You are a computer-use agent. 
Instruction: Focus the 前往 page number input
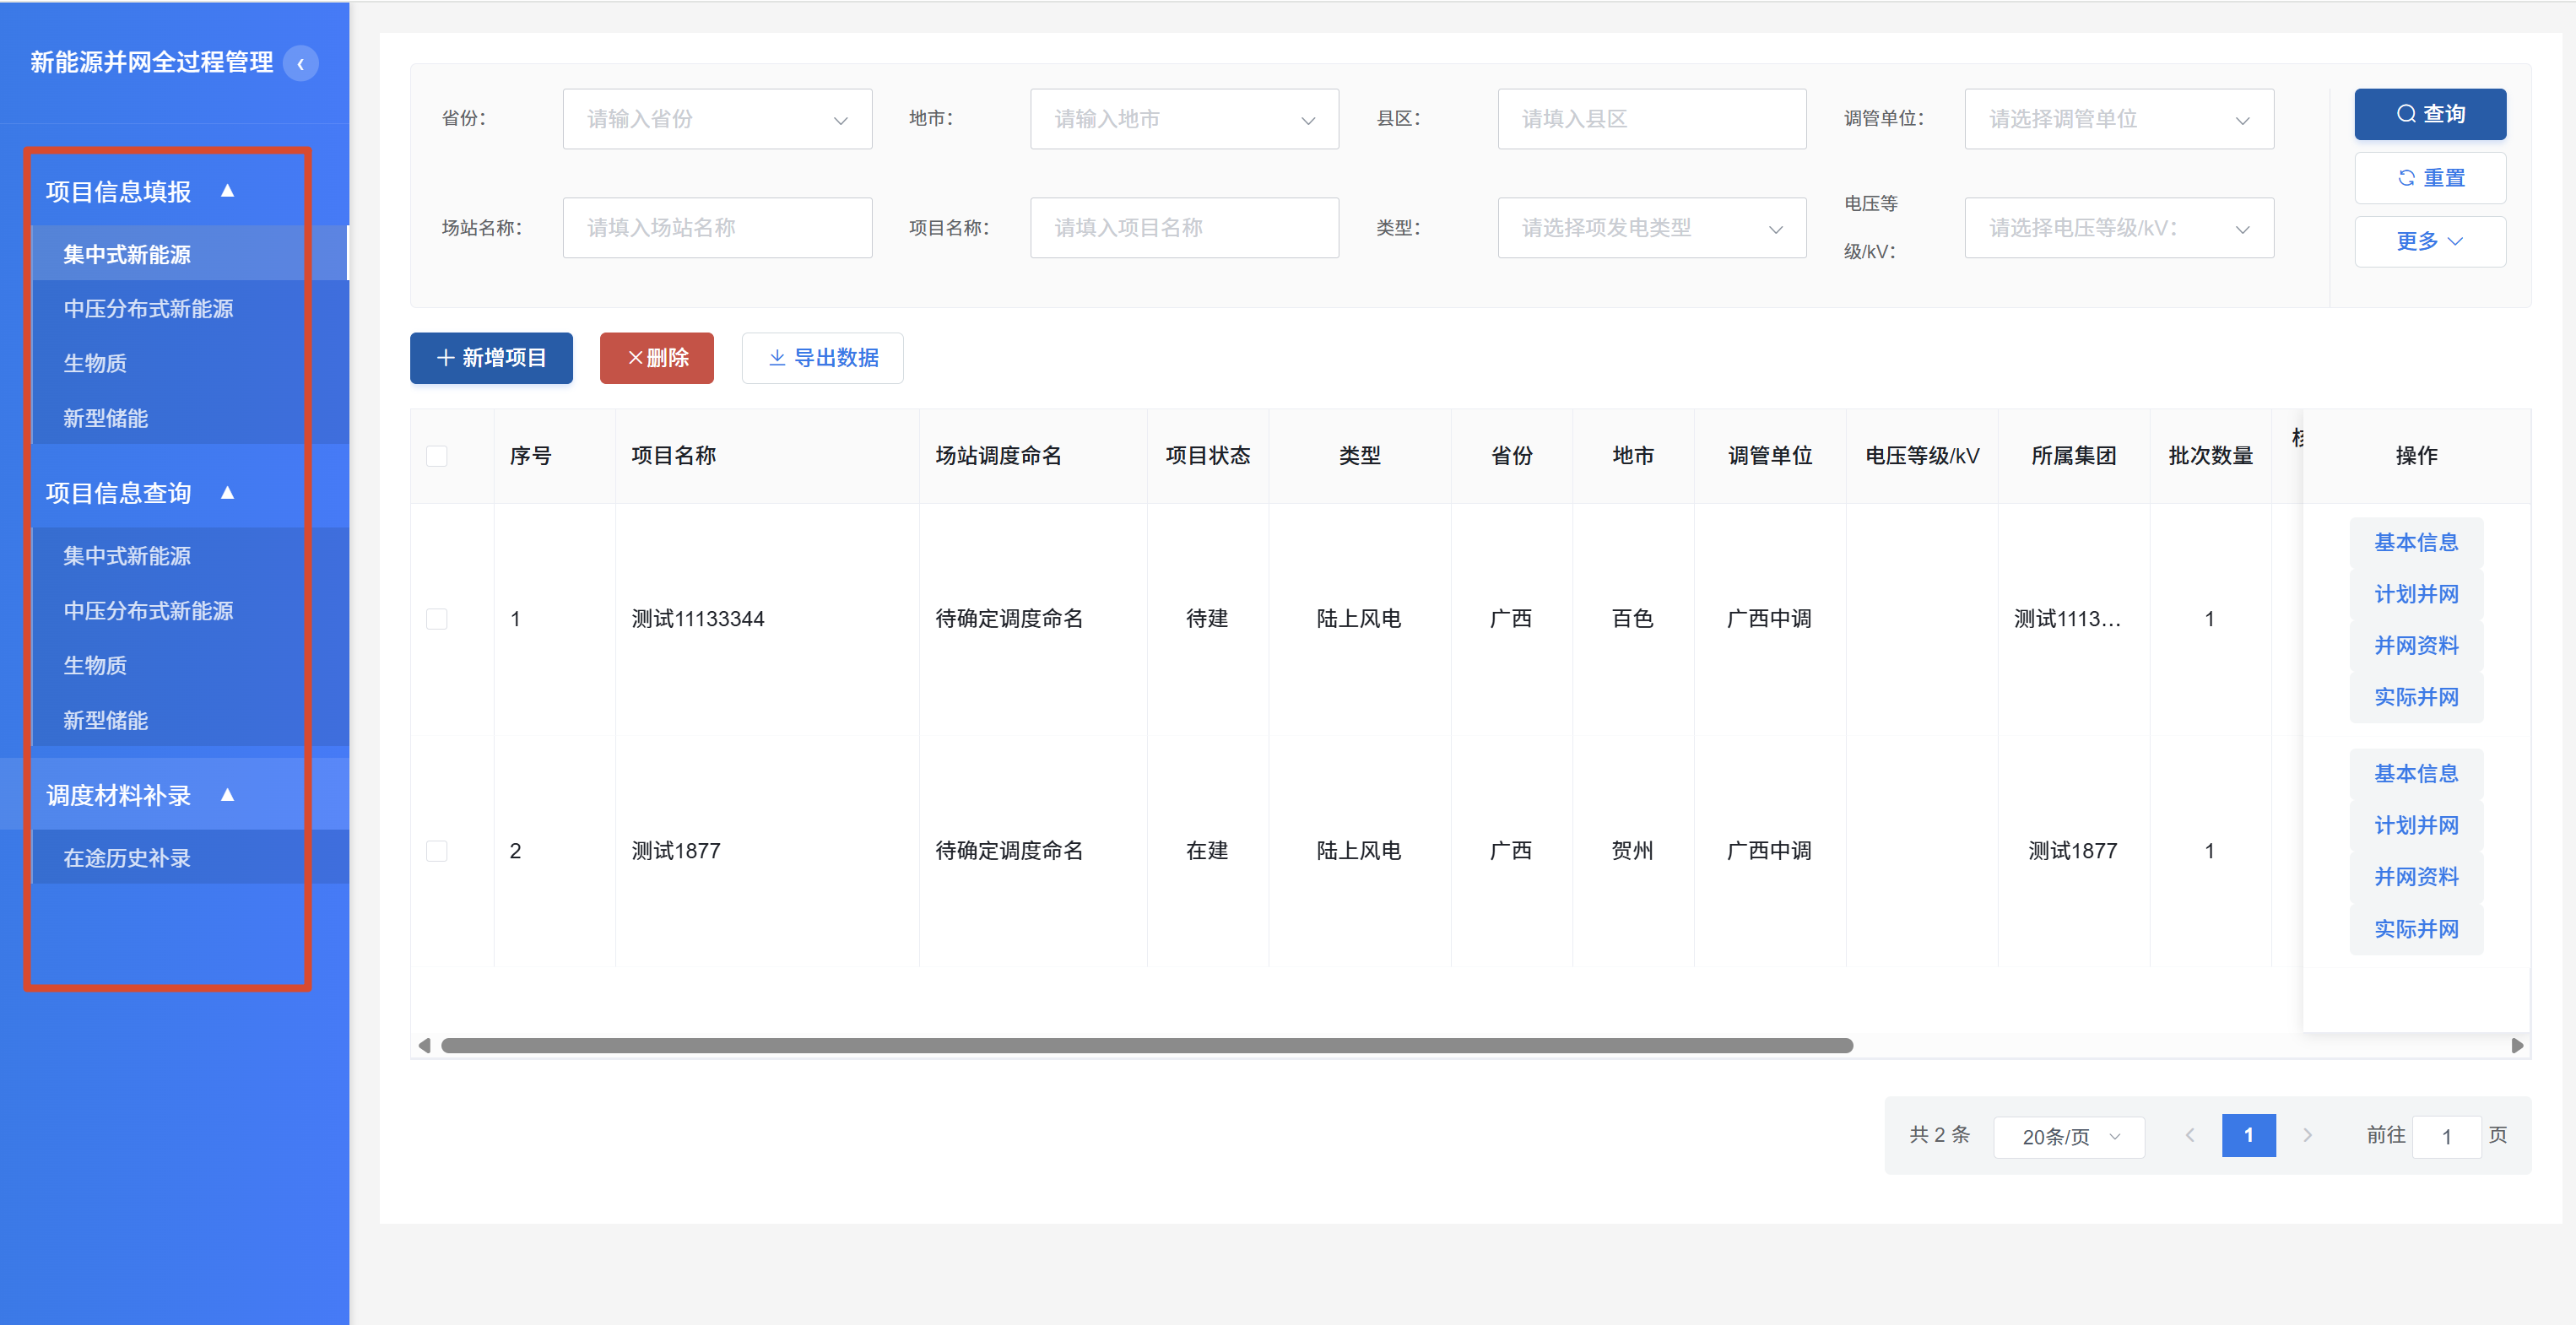coord(2447,1137)
